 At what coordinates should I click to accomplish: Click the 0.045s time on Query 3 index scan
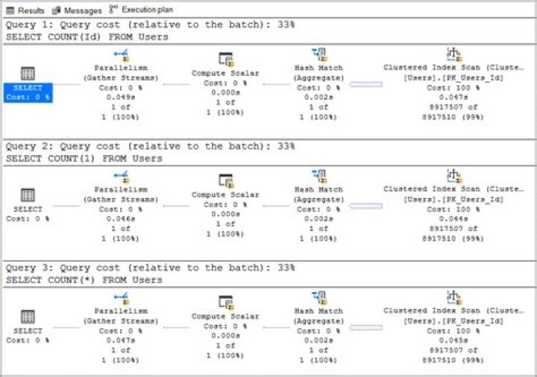point(453,340)
